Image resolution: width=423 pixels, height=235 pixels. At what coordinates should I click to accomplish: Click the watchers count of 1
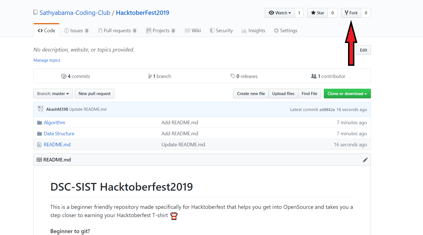[x=299, y=13]
